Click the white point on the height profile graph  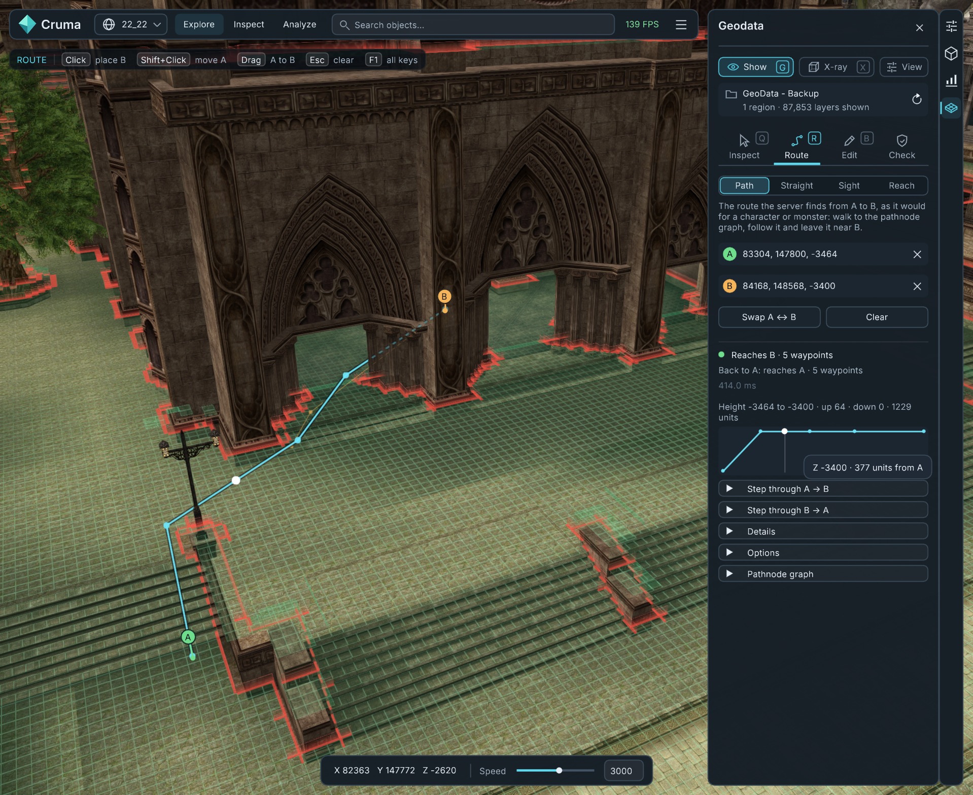tap(784, 431)
